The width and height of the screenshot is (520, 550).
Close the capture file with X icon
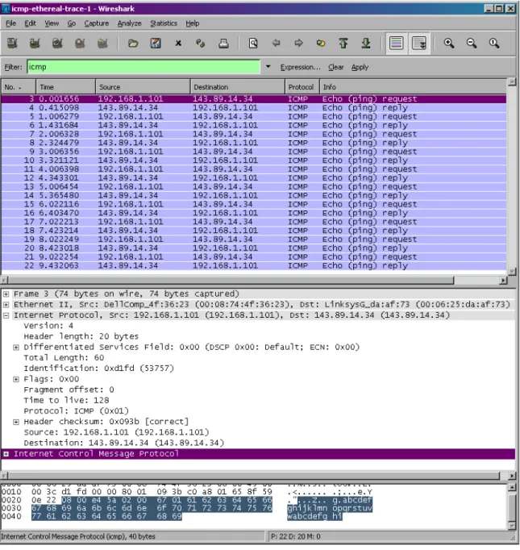click(x=178, y=43)
